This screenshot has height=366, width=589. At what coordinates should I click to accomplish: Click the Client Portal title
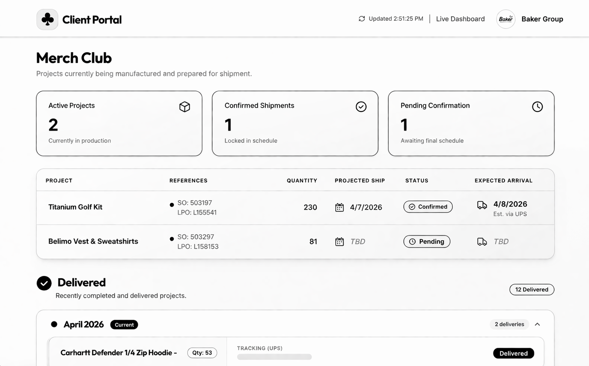click(92, 20)
